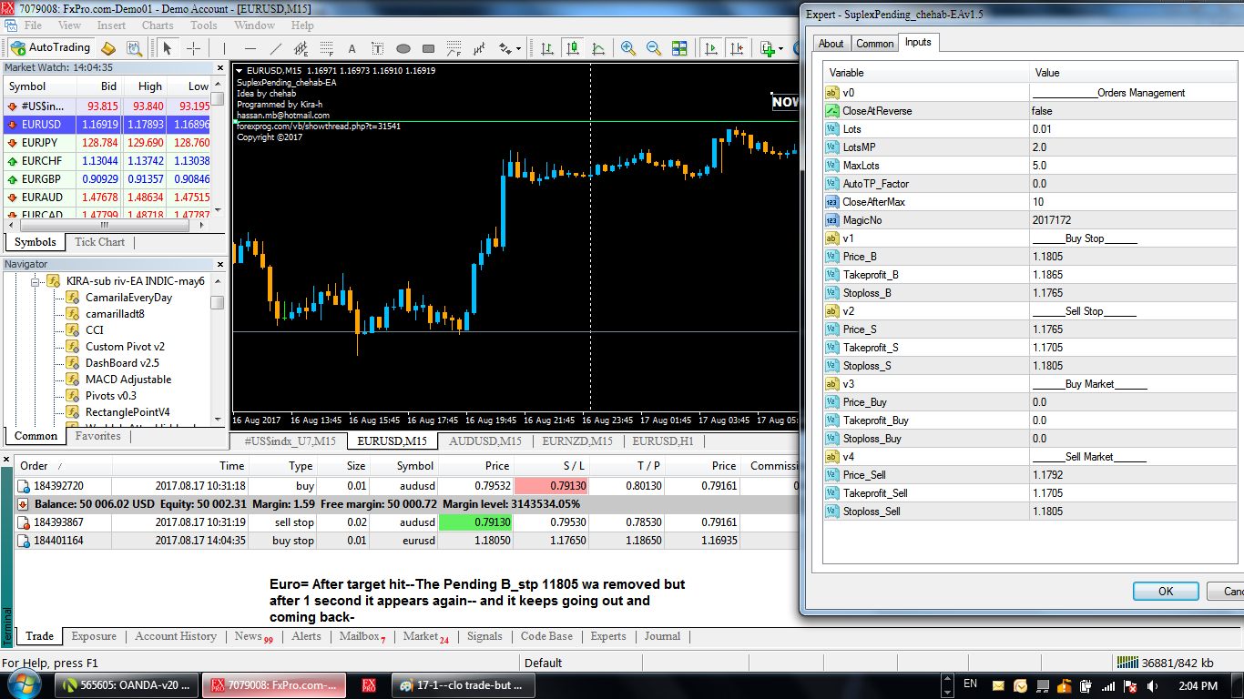Open the Favorites tab in Navigator

(97, 436)
